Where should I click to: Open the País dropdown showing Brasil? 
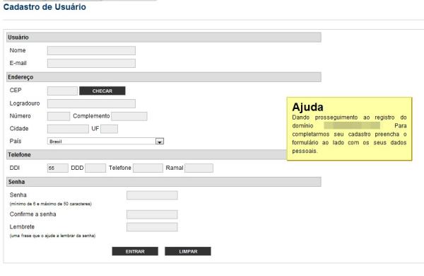pyautogui.click(x=105, y=141)
